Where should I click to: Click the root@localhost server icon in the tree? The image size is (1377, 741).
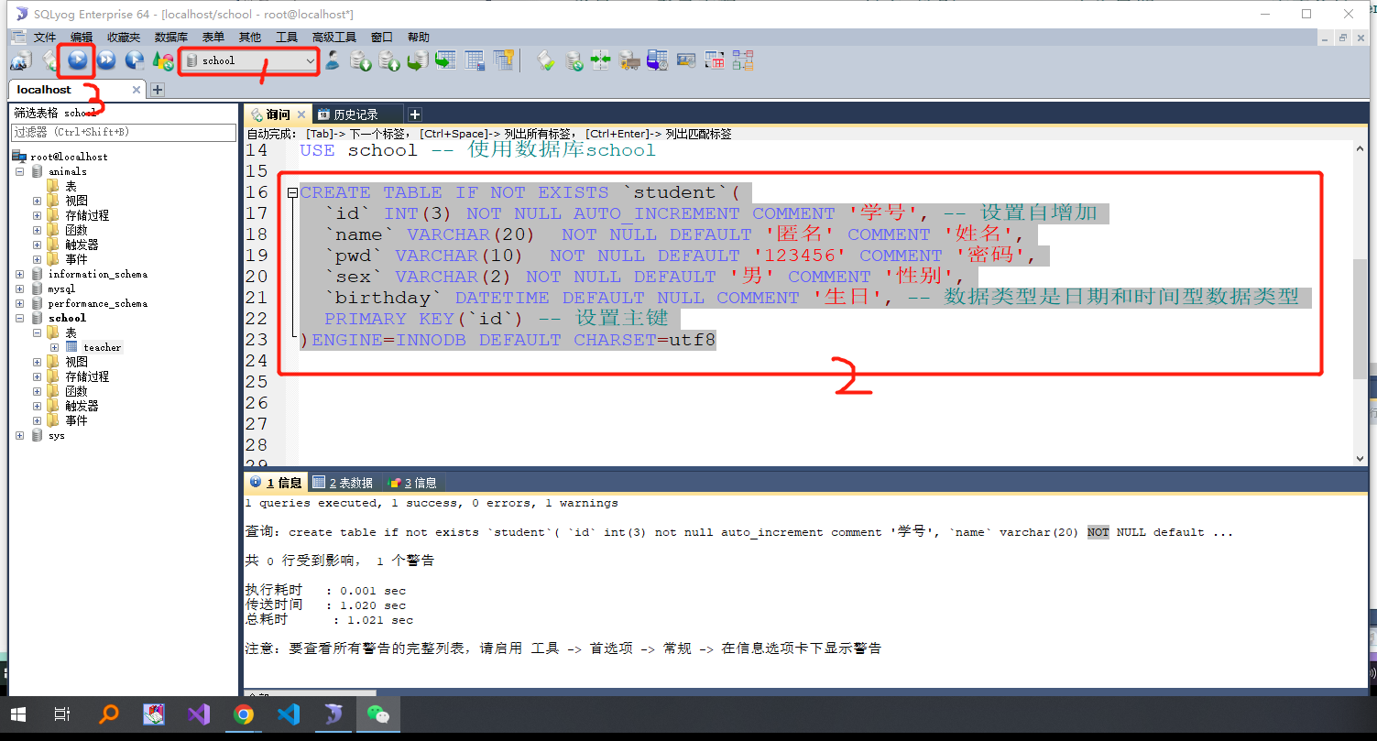point(19,157)
